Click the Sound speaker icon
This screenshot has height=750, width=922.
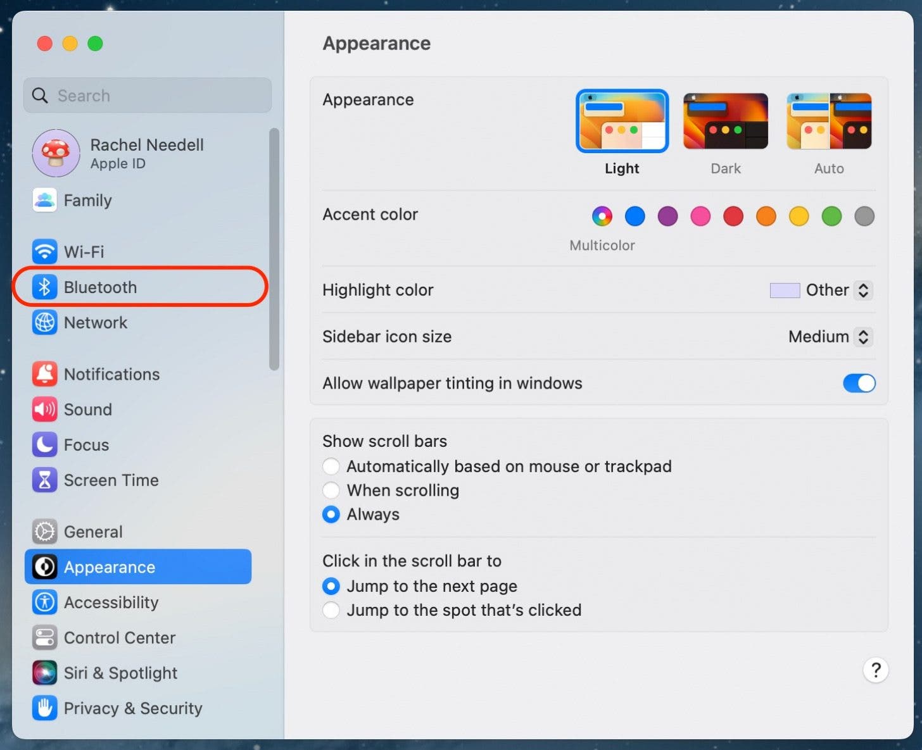(x=44, y=409)
